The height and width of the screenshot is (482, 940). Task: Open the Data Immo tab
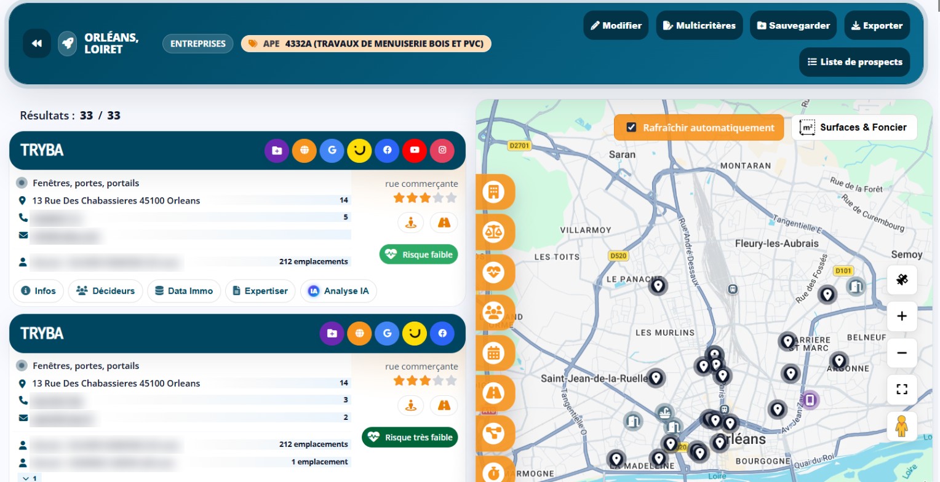(x=184, y=291)
